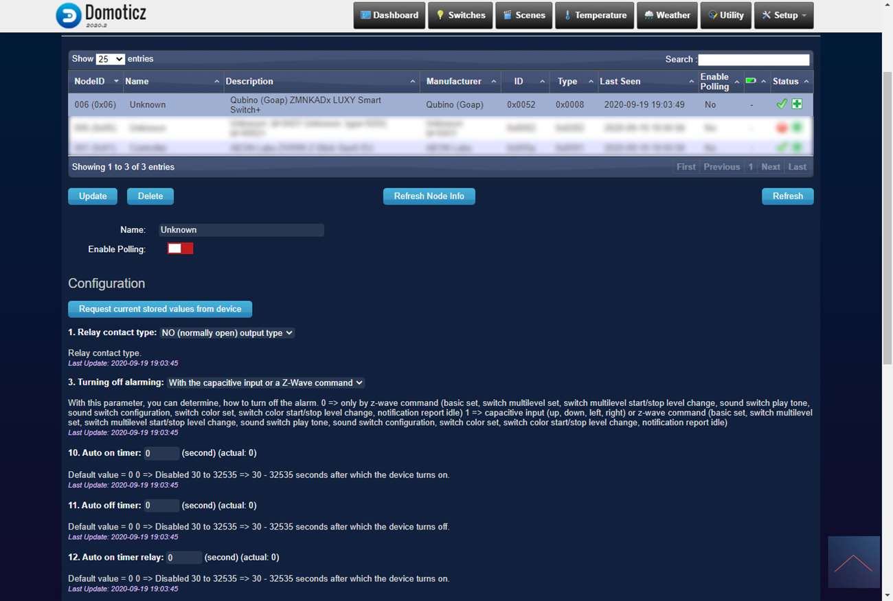Go to the Utility tab
This screenshot has height=601, width=893.
pyautogui.click(x=725, y=15)
